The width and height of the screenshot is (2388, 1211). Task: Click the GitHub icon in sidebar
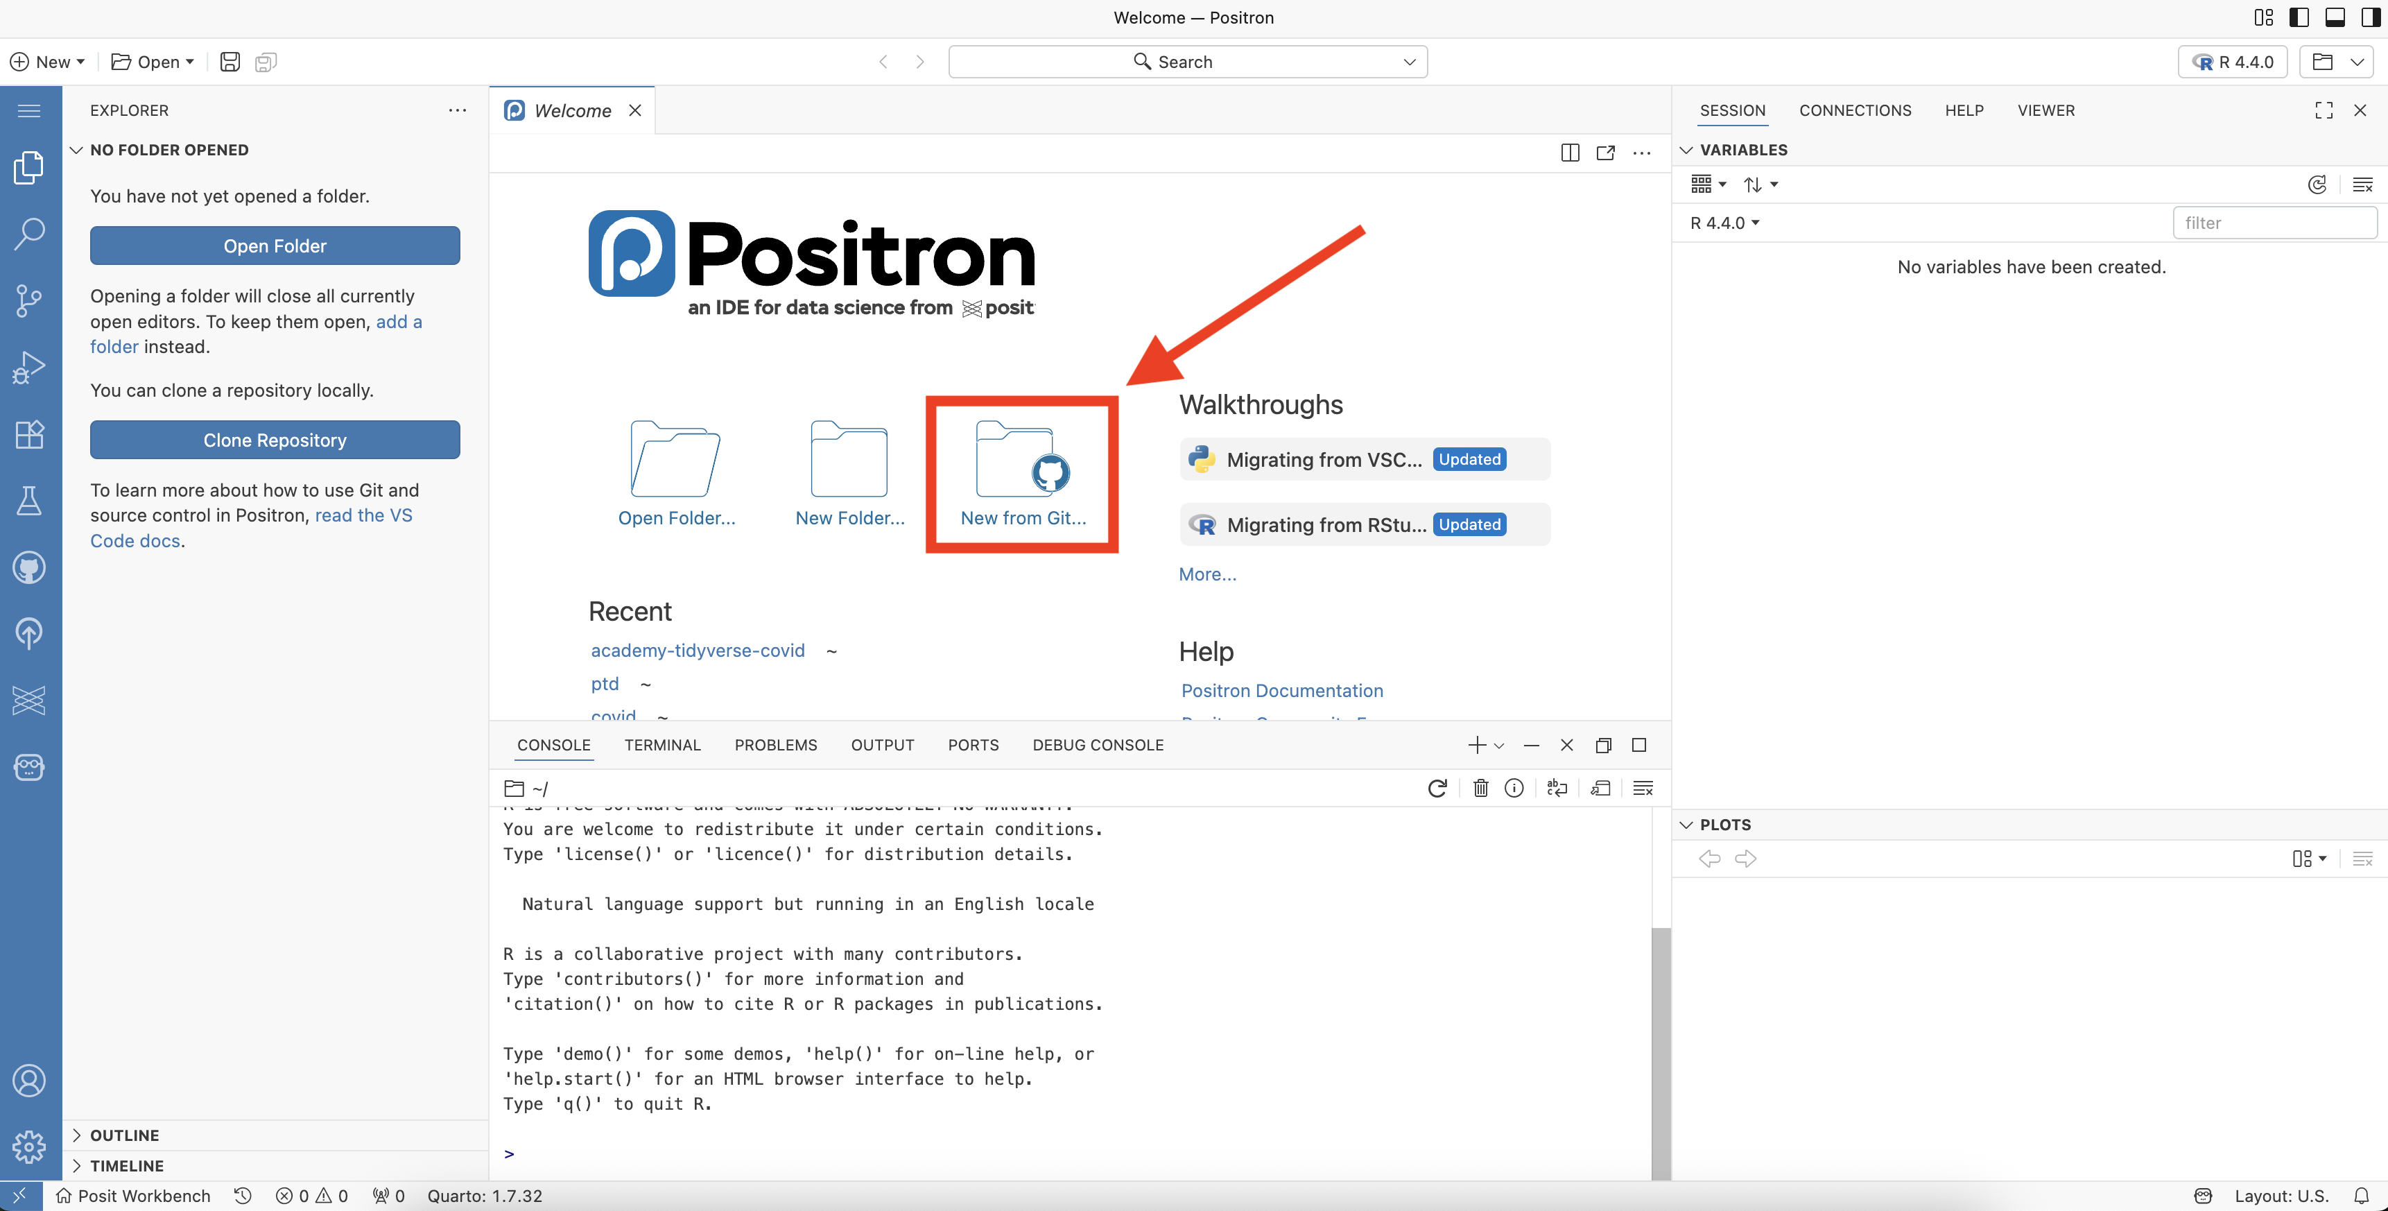click(x=28, y=567)
